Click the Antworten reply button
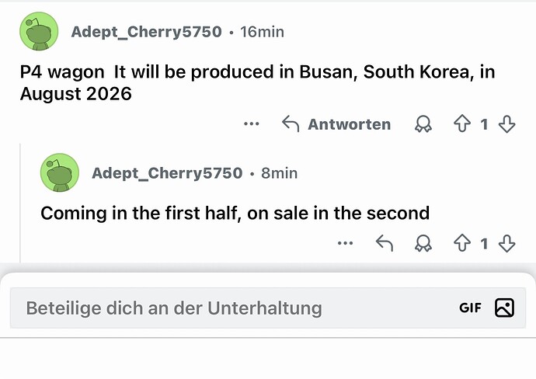This screenshot has width=536, height=379. point(336,124)
